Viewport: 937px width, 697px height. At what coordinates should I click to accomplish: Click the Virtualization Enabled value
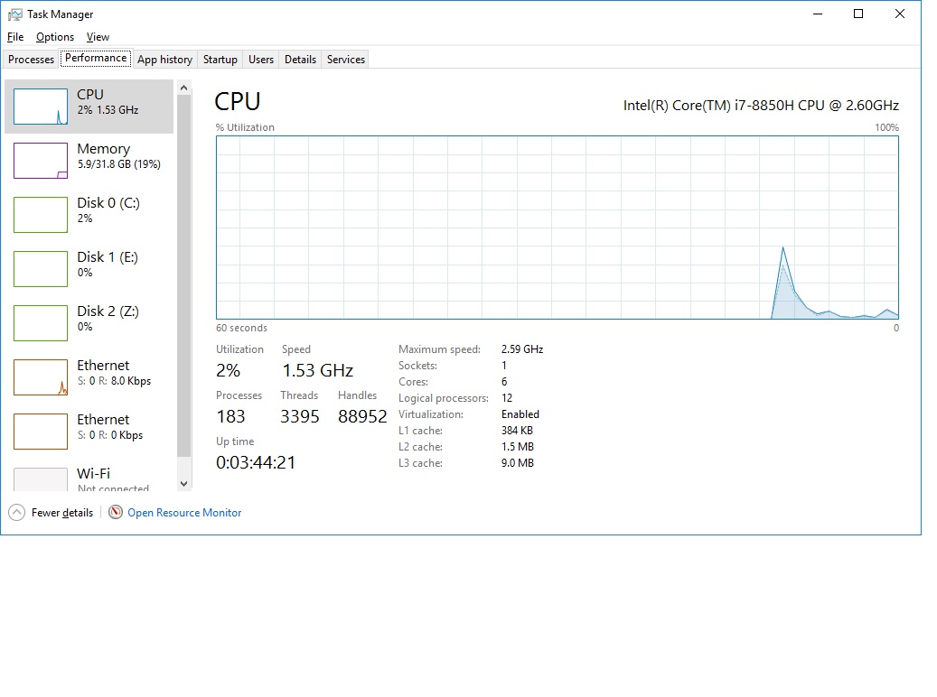click(x=520, y=414)
